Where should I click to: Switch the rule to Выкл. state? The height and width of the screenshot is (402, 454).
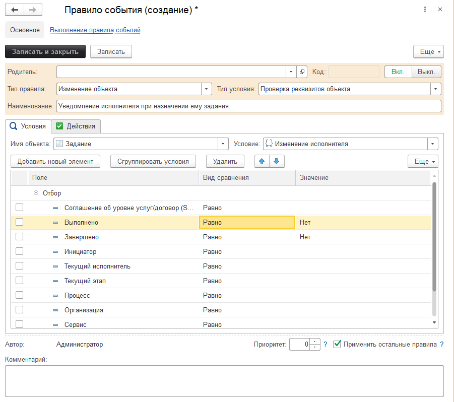tap(426, 72)
